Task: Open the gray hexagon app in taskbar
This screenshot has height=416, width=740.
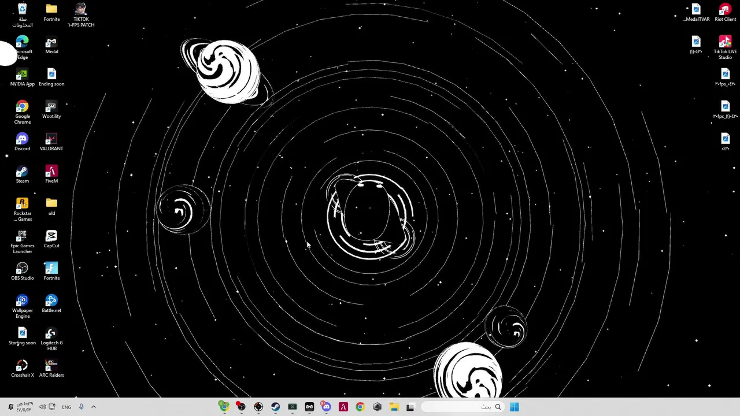Action: [x=377, y=407]
